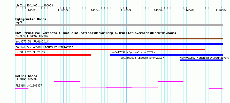
Task: Click the 114808k ruler tick label
Action: (221, 10)
